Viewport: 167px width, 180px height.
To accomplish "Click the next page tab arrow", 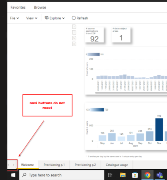I will [x=14, y=165].
